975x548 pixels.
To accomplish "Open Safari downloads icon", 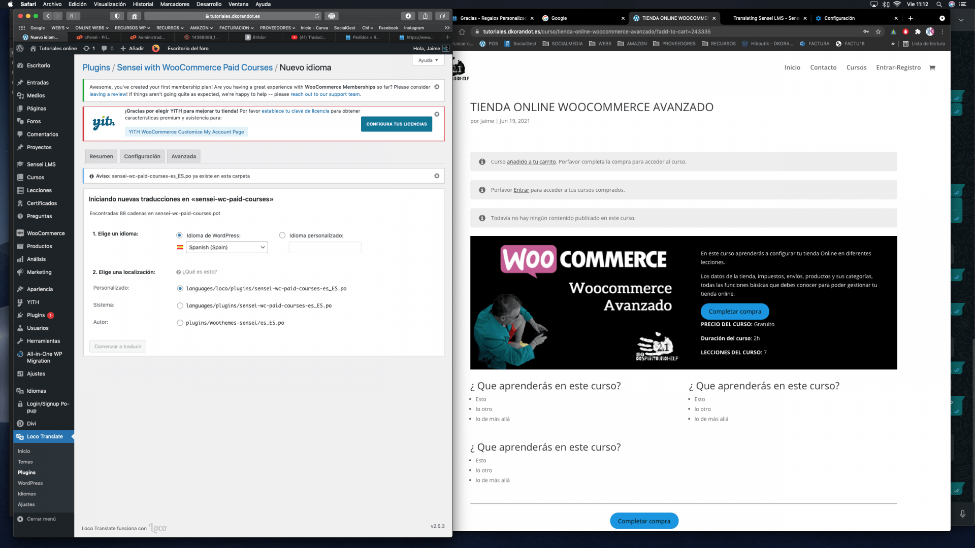I will click(x=408, y=16).
